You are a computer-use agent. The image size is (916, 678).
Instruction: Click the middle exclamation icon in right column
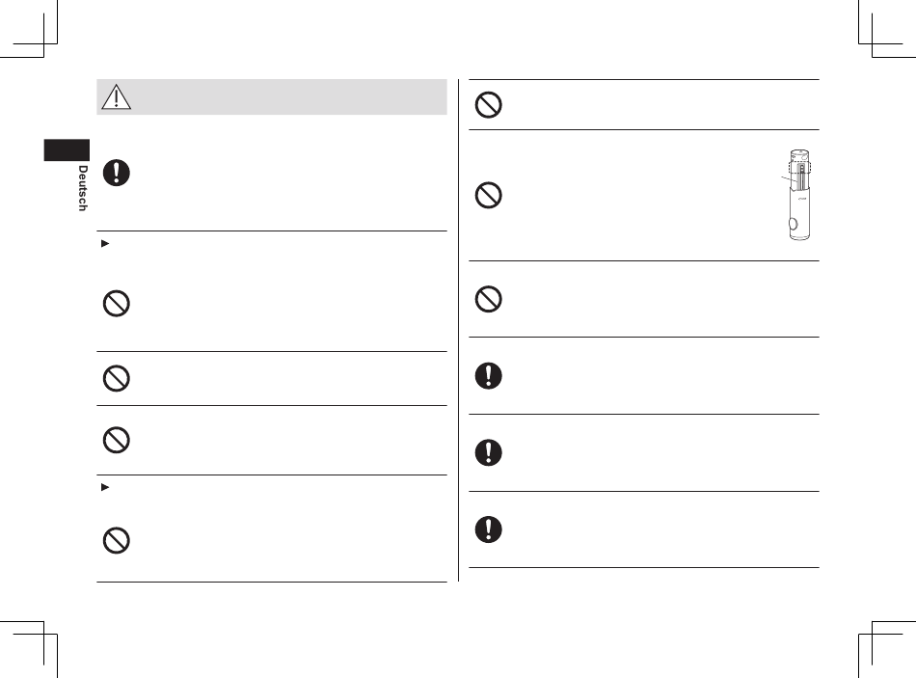click(x=489, y=451)
